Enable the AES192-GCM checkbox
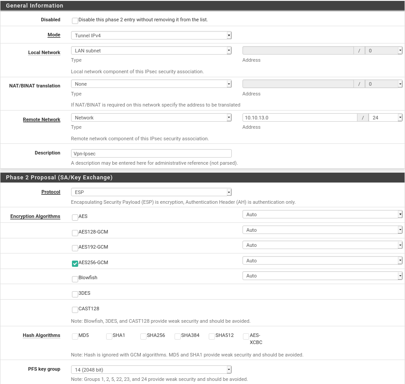The image size is (405, 384). pyautogui.click(x=75, y=248)
